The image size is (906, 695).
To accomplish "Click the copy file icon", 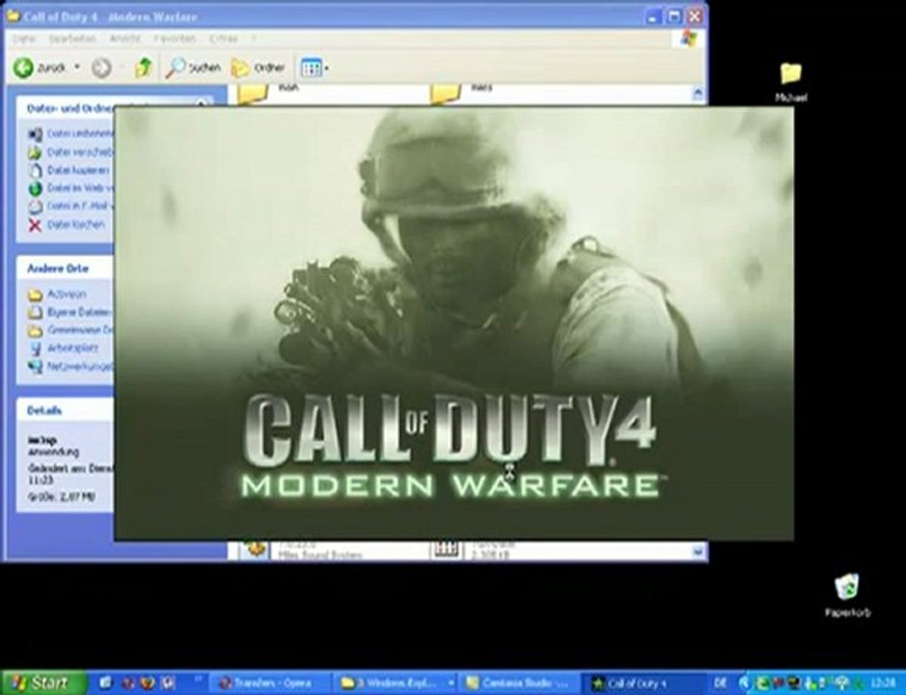I will tap(36, 171).
